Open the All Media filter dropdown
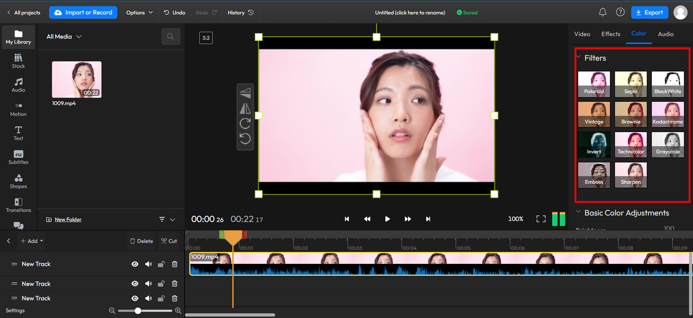This screenshot has width=693, height=318. (x=64, y=37)
